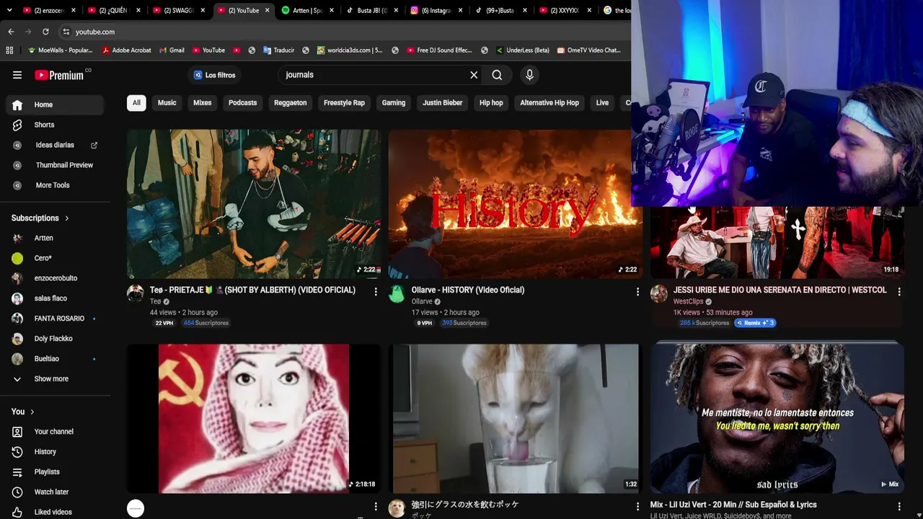Expand the Subscriptions section arrow

click(67, 218)
